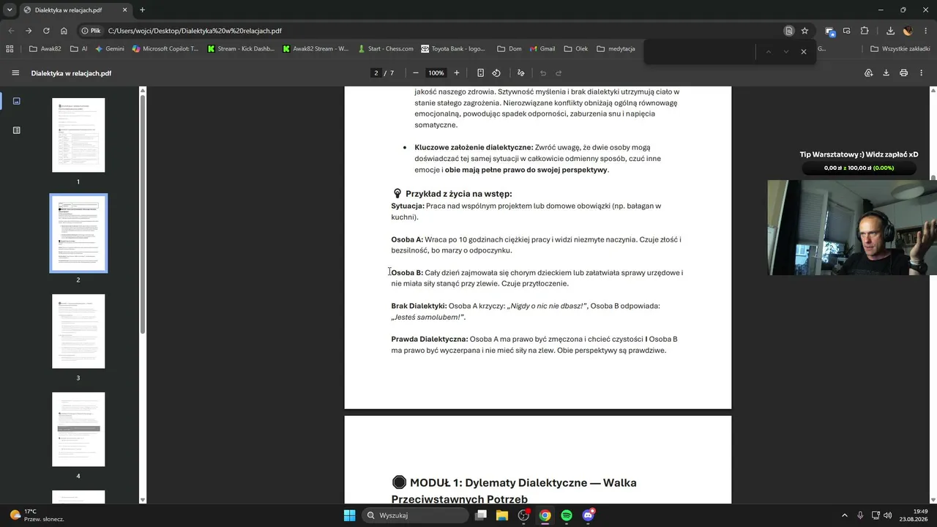The width and height of the screenshot is (937, 527).
Task: Open Awak82 bookmarks folder
Action: (45, 49)
